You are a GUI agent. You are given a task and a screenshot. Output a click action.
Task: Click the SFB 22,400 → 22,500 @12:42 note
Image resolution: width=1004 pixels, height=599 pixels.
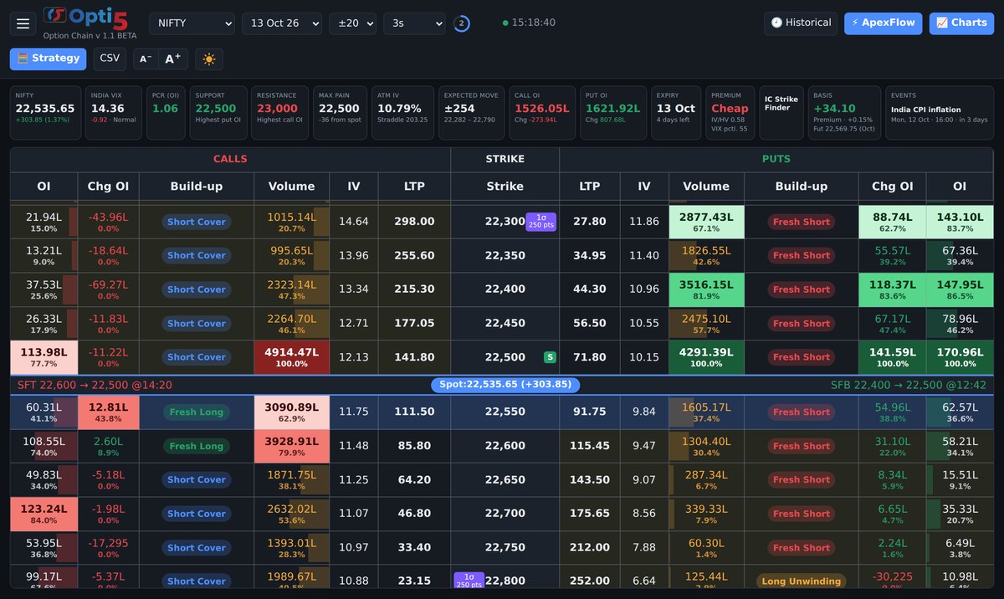pos(909,385)
